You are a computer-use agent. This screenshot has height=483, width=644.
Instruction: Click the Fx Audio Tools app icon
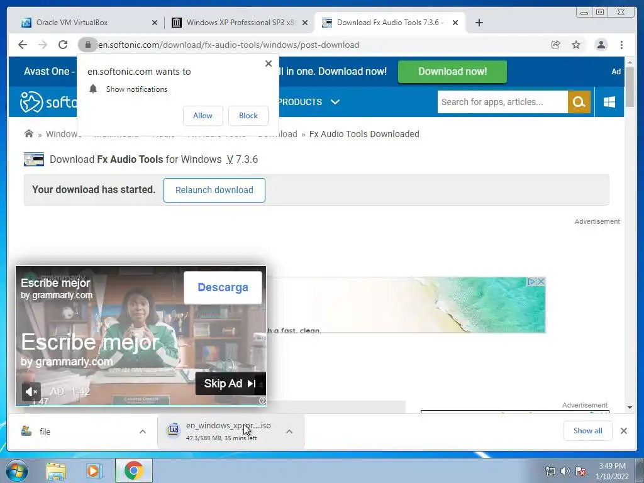(x=34, y=159)
